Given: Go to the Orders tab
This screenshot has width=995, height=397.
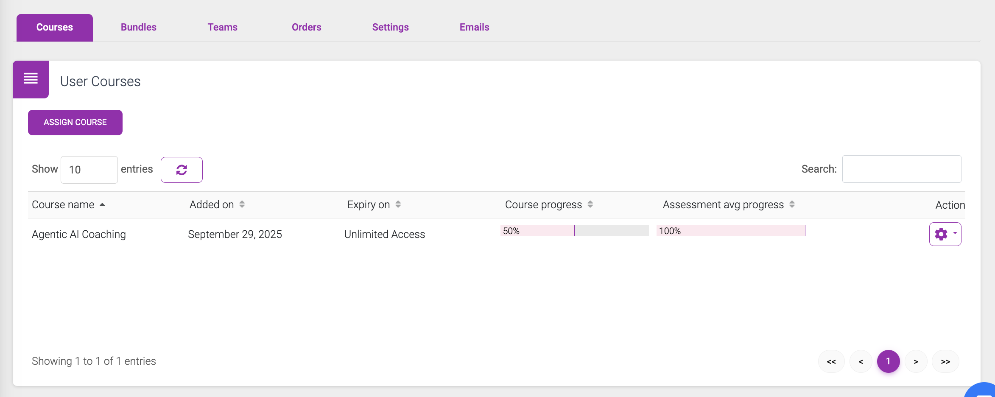Looking at the screenshot, I should (x=306, y=27).
